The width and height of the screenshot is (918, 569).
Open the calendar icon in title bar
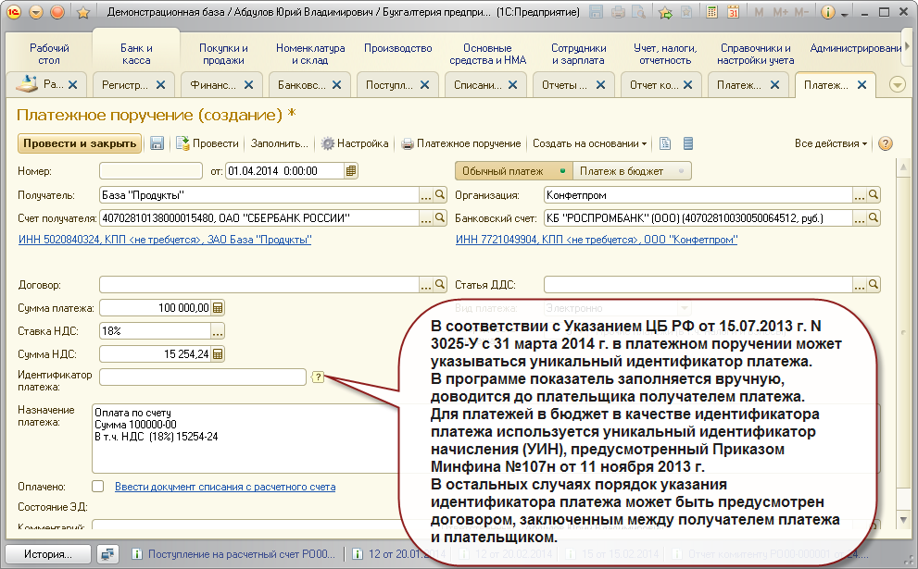tap(733, 12)
